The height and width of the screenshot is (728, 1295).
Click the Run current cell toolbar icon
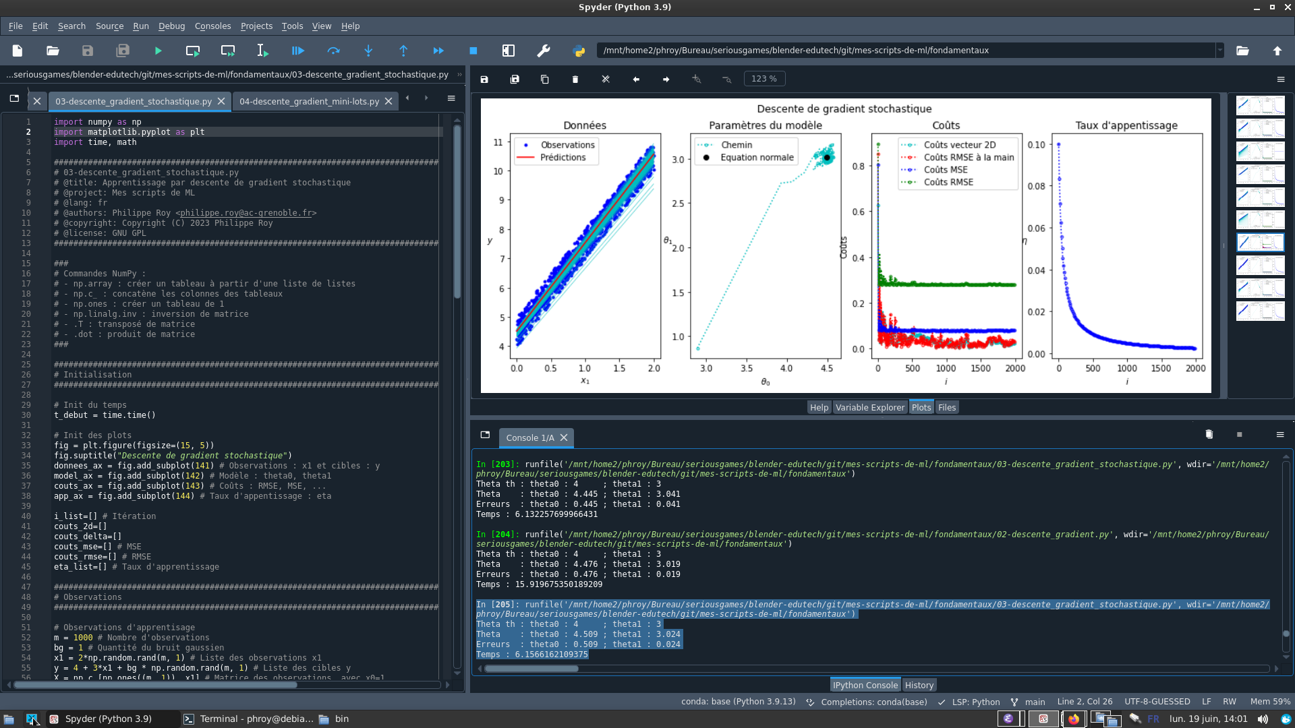193,51
